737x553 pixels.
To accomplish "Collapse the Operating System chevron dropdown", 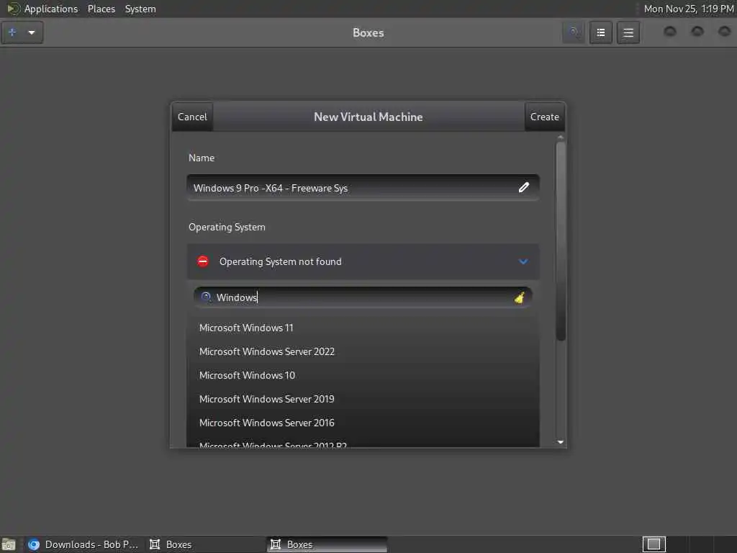I will [x=523, y=261].
